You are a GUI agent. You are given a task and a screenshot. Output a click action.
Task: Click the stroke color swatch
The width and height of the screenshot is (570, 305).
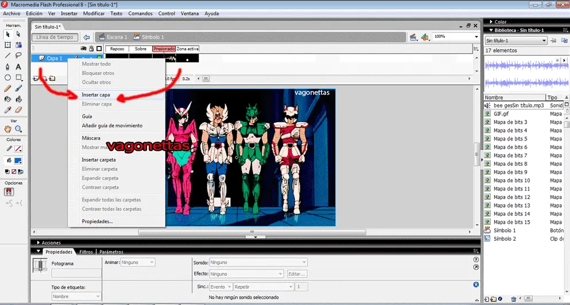pos(18,148)
